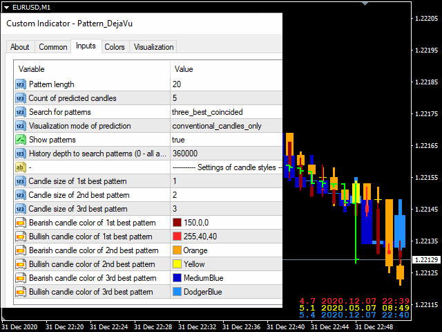
Task: Click the green Show patterns boolean icon
Action: [x=21, y=140]
